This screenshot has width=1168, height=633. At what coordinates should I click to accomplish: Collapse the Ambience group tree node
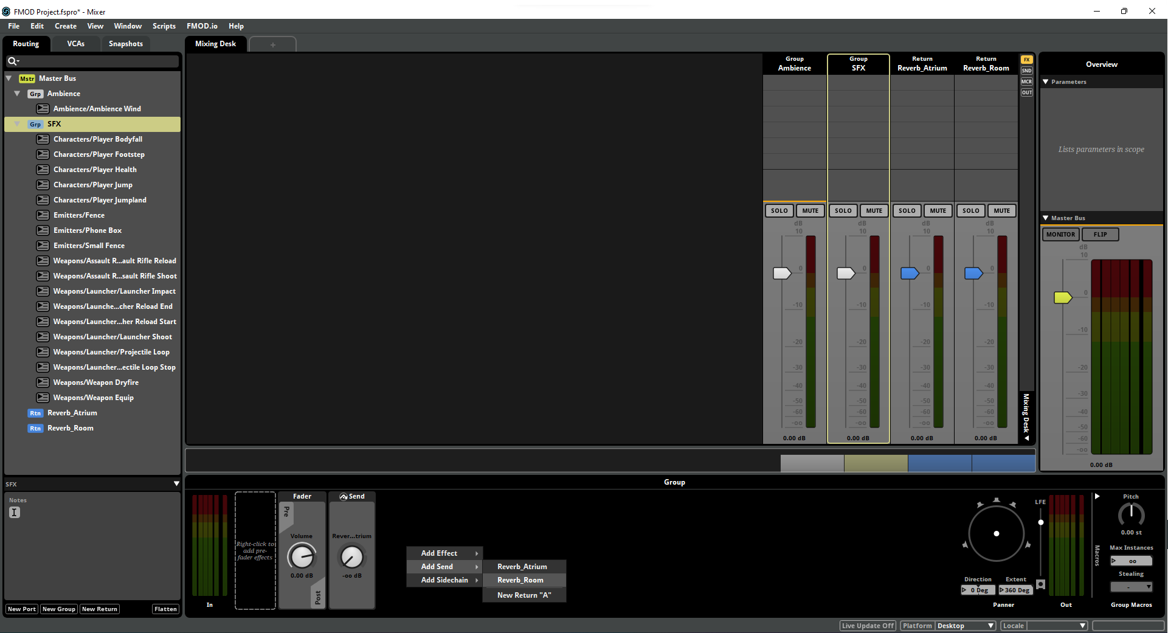[18, 94]
